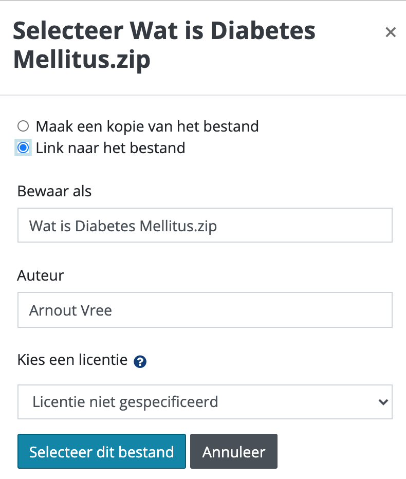Click the 'Arnout Vree' text in the author box

coord(70,310)
